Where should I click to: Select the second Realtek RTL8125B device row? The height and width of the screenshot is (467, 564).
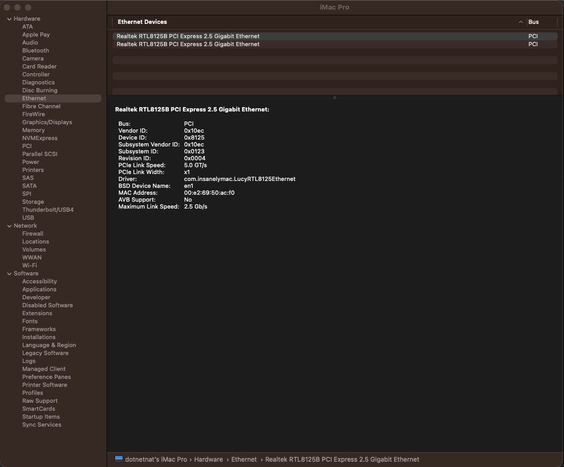coord(335,44)
